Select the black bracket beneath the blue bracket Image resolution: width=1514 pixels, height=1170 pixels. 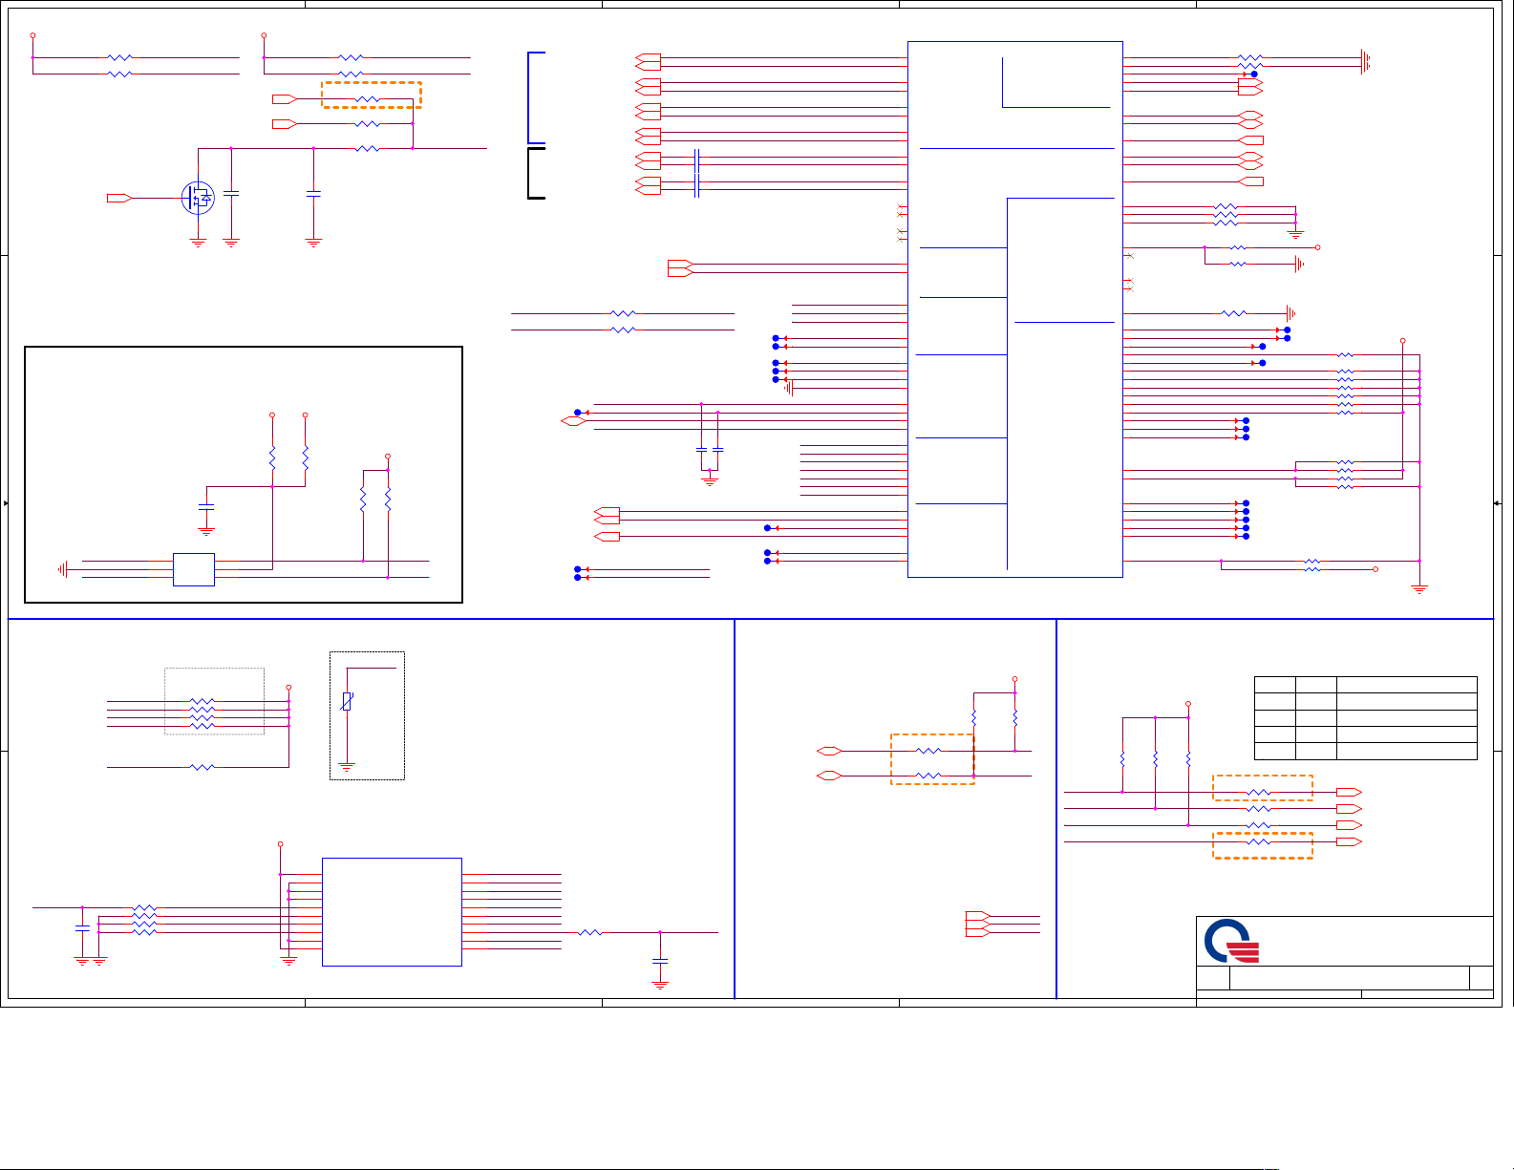536,173
